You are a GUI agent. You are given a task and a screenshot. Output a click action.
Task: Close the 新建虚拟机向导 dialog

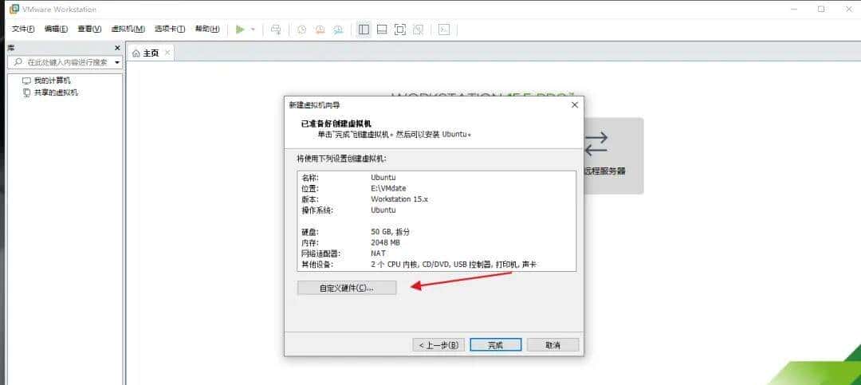coord(574,105)
